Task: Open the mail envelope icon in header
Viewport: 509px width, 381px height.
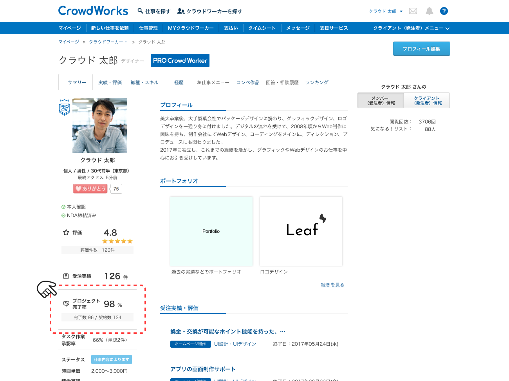Action: click(x=413, y=11)
